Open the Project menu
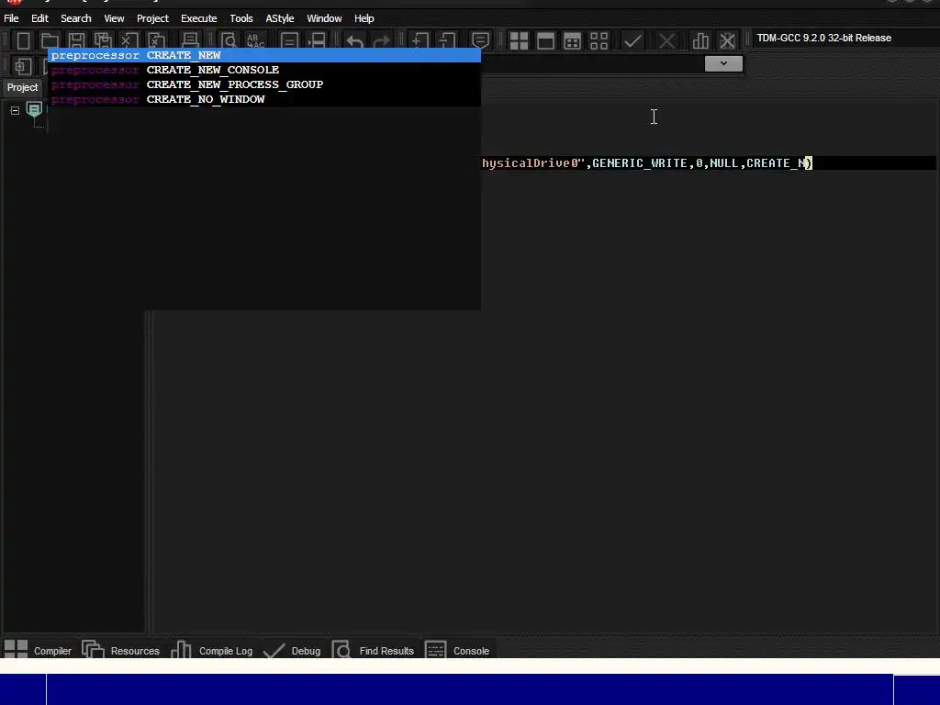 click(x=152, y=18)
